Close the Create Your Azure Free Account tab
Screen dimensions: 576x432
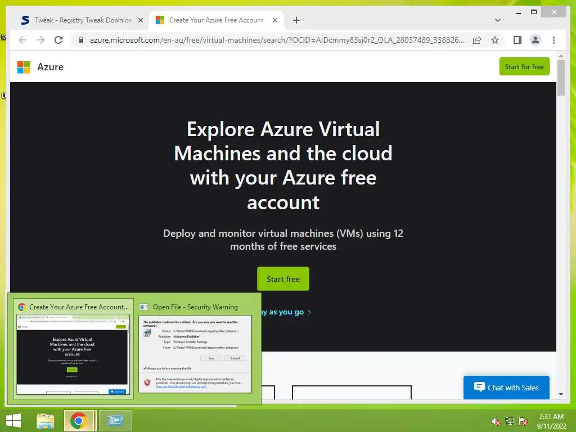tap(274, 20)
